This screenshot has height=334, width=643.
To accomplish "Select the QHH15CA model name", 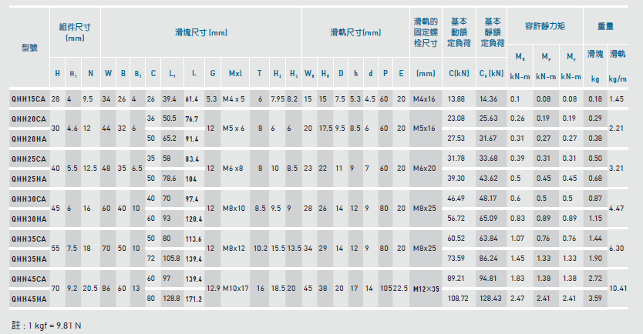I will click(x=29, y=99).
